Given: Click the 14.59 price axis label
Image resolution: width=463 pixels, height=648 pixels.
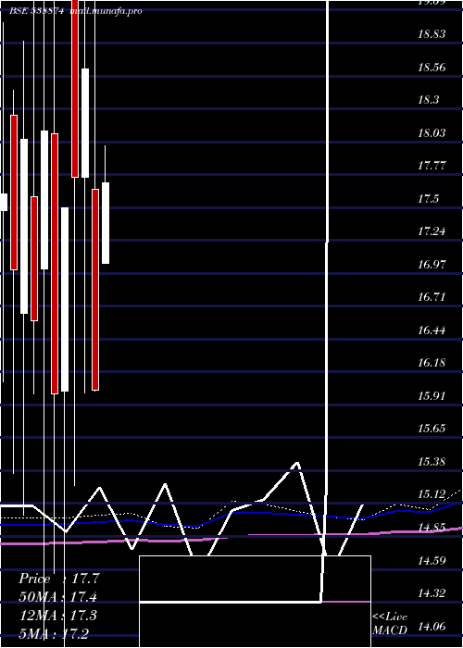Looking at the screenshot, I should pos(432,561).
